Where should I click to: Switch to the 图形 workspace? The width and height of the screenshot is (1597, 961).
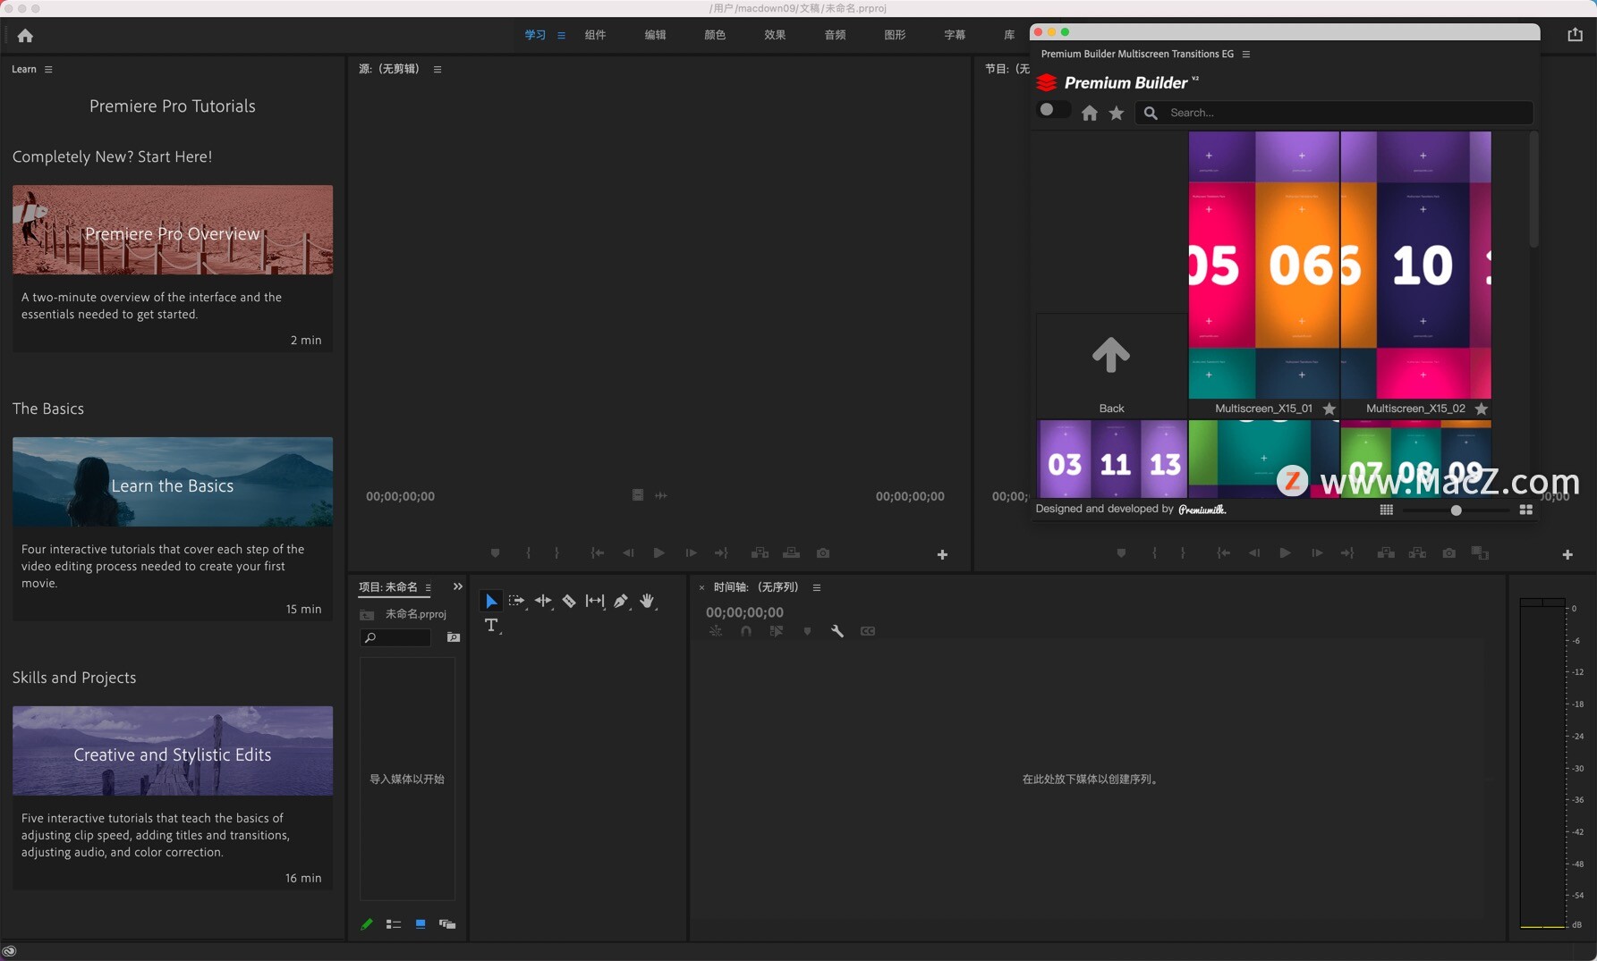click(x=895, y=35)
